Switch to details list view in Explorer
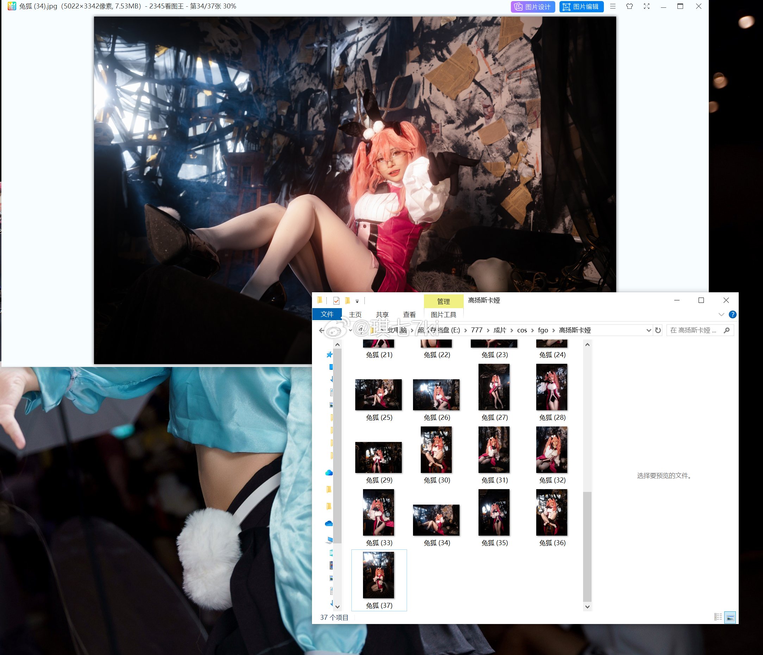Screen dimensions: 763x655 point(718,617)
